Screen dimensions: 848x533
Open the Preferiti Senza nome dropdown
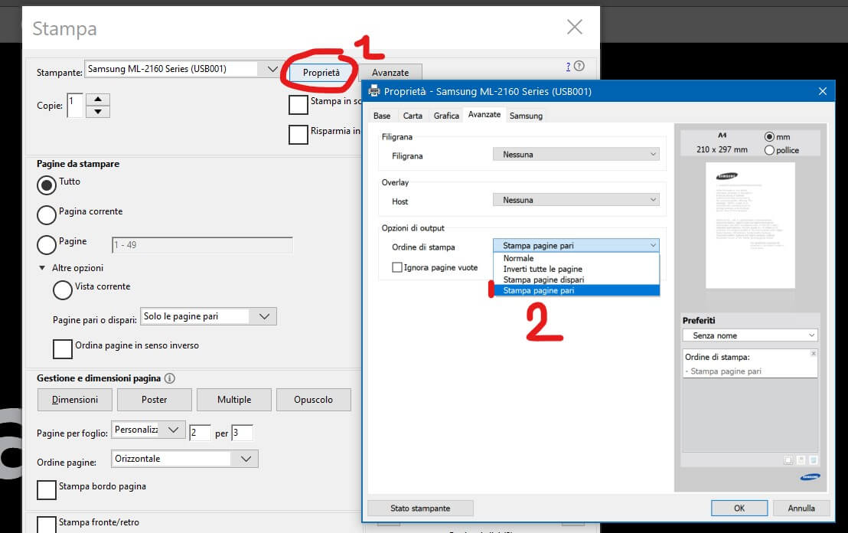click(x=750, y=335)
